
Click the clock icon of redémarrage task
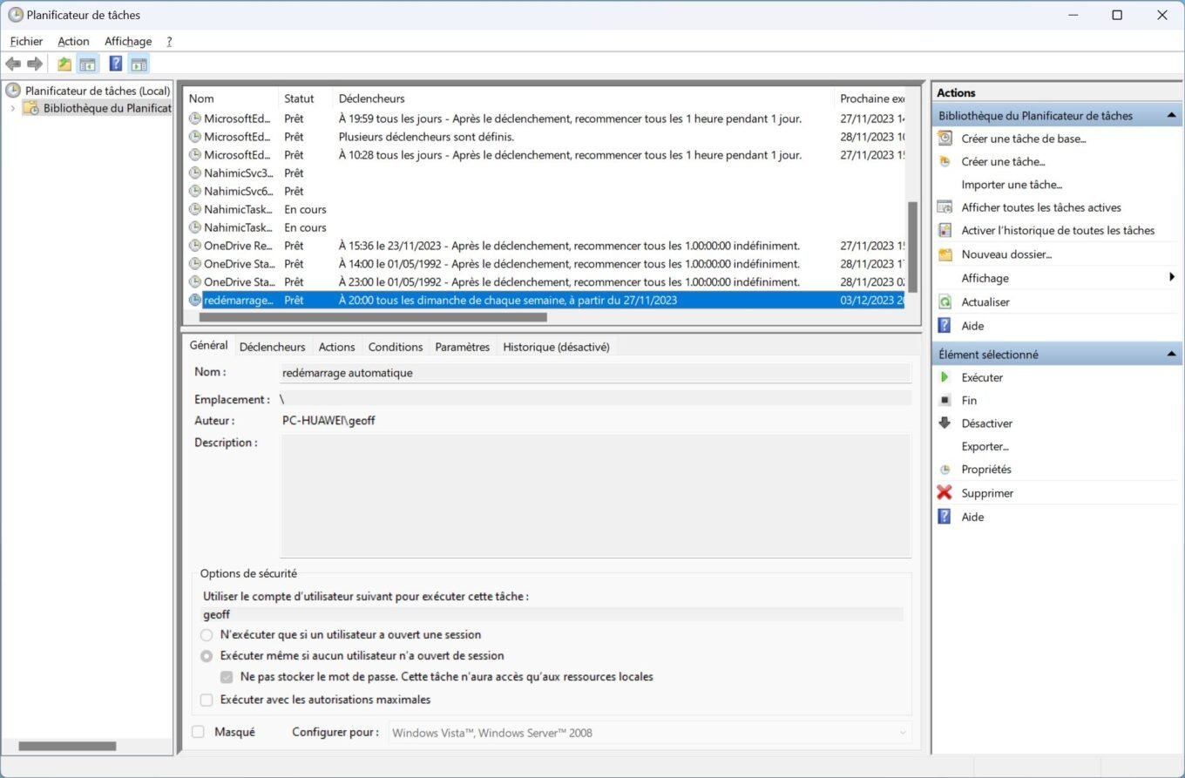click(195, 300)
